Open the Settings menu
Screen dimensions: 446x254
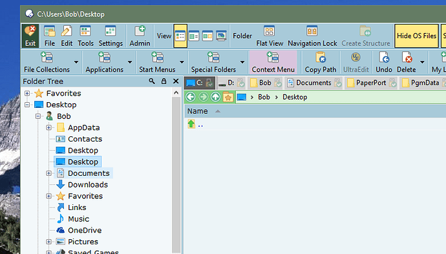(111, 36)
